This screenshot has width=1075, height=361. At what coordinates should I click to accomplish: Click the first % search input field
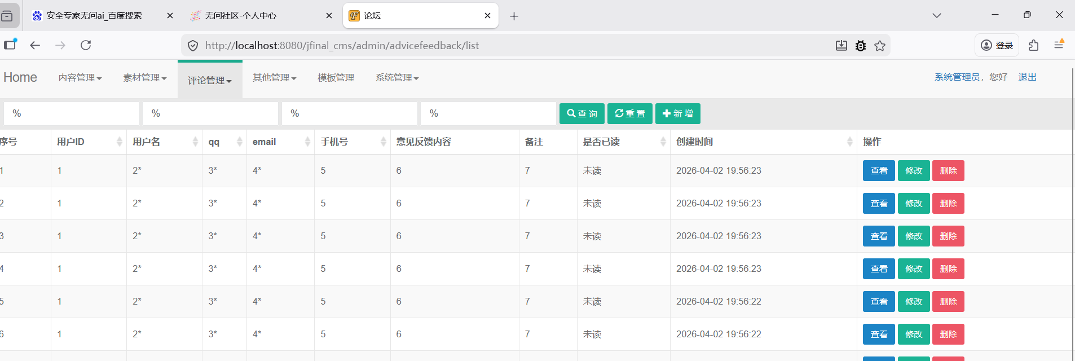72,113
